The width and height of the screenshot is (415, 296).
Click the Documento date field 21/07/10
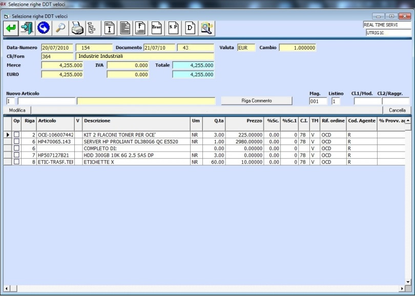[159, 48]
